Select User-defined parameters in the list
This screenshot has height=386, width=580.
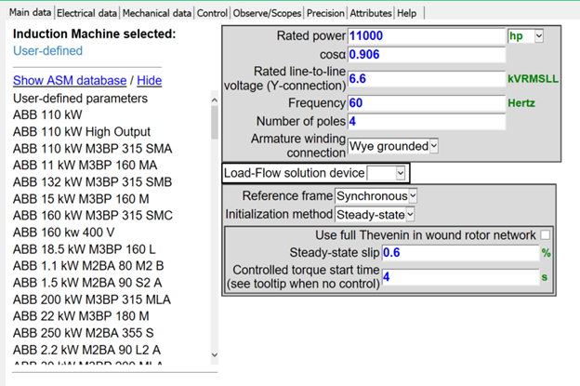coord(80,99)
